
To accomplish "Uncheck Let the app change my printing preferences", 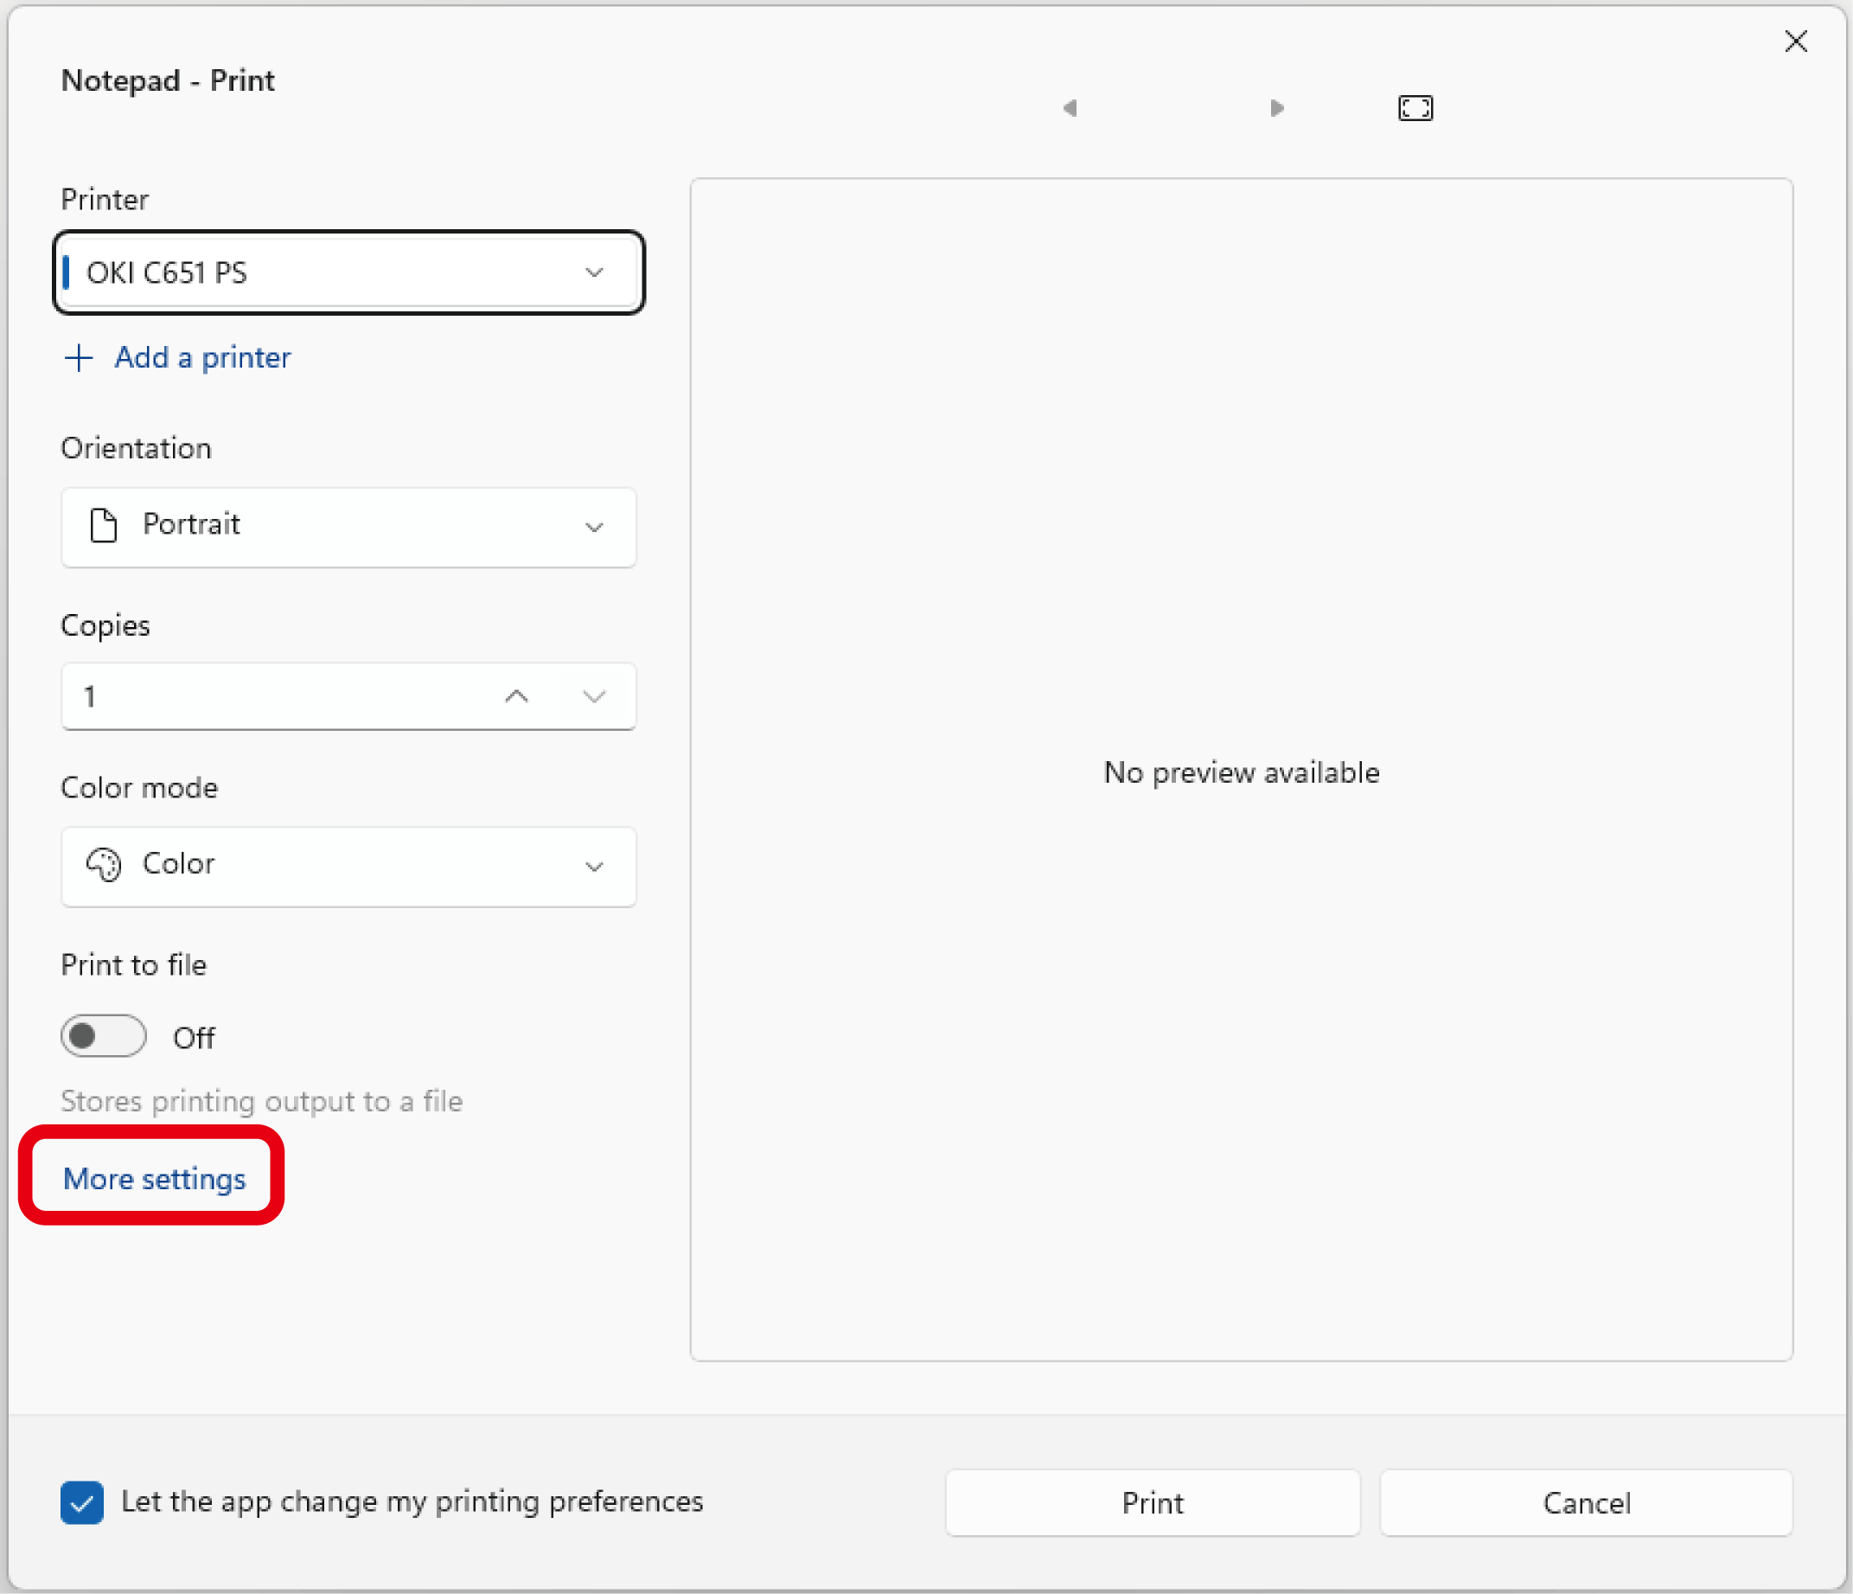I will (x=82, y=1501).
